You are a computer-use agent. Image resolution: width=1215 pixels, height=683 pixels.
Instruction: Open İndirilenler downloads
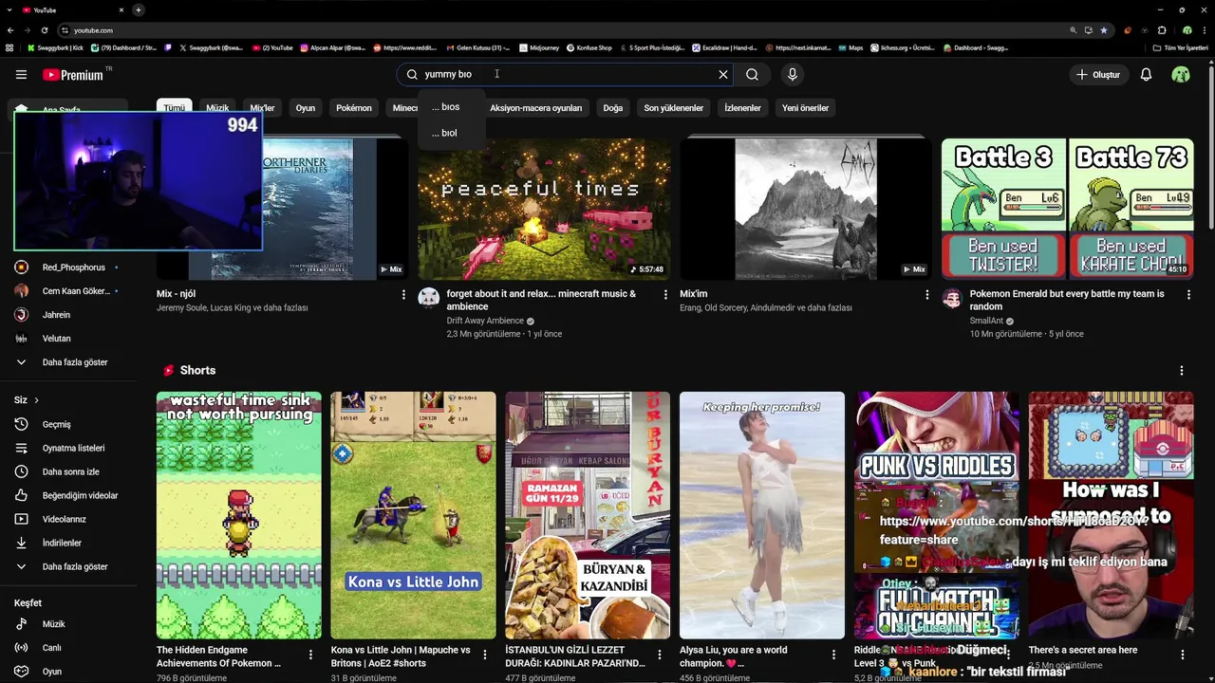tap(68, 543)
